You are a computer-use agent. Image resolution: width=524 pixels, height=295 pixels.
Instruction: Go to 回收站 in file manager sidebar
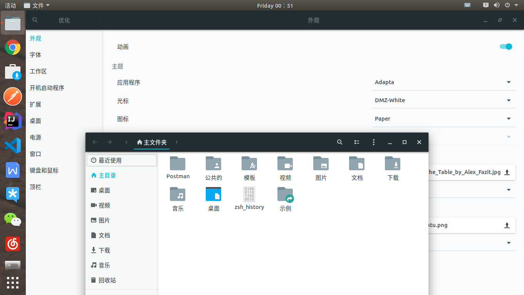point(107,280)
